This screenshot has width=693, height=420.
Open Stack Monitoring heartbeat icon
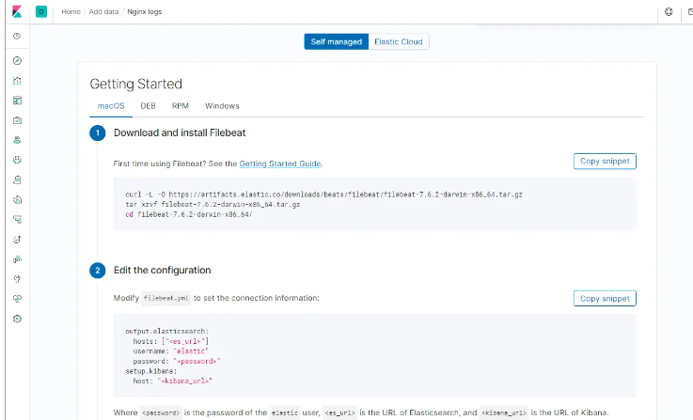17,299
